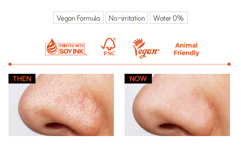Click the middle of the orange divider line
Viewport: 241px width, 152px height.
pyautogui.click(x=120, y=64)
